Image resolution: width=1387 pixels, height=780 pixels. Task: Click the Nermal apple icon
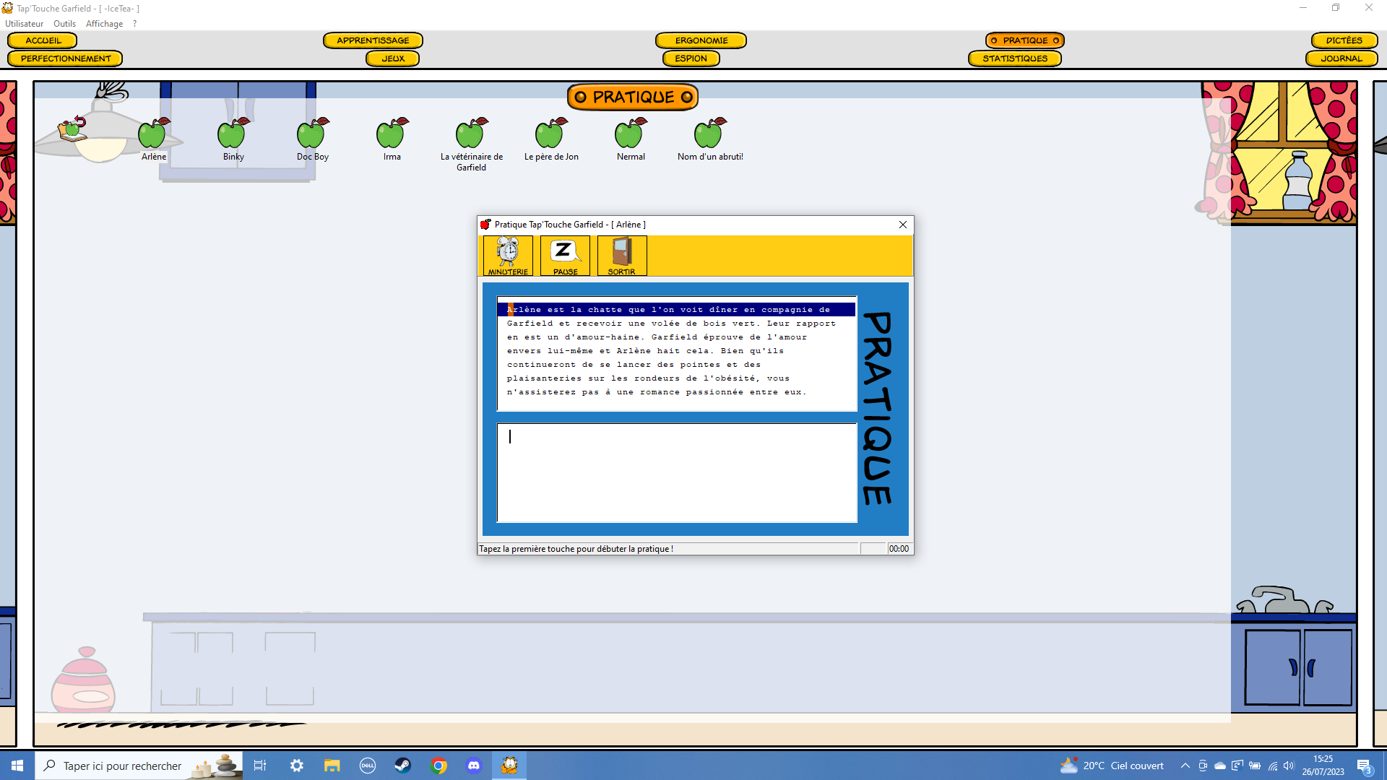631,133
